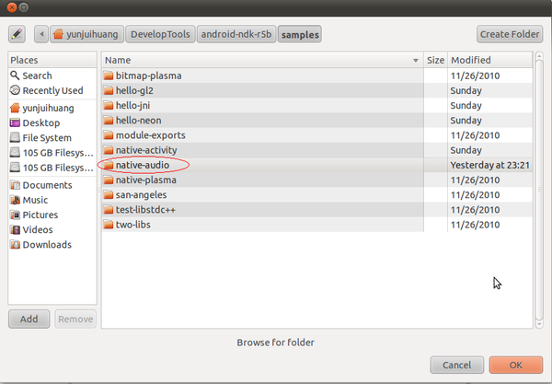This screenshot has height=384, width=552.
Task: Sort files by Modified column header
Action: [x=489, y=60]
